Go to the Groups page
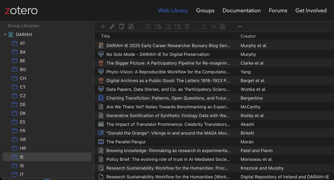 click(205, 10)
